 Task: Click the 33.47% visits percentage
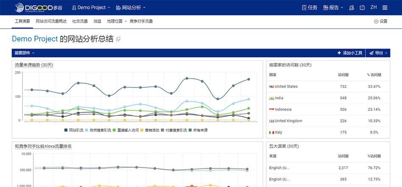point(374,86)
